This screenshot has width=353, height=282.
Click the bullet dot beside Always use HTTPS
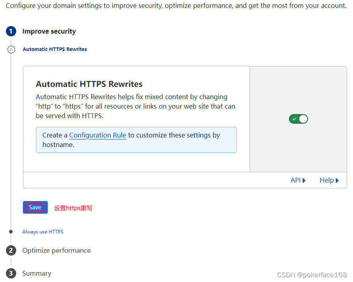pyautogui.click(x=11, y=232)
